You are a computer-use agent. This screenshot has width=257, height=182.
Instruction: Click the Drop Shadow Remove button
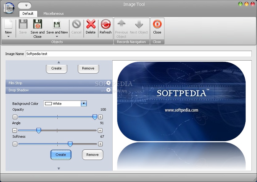[x=93, y=155]
